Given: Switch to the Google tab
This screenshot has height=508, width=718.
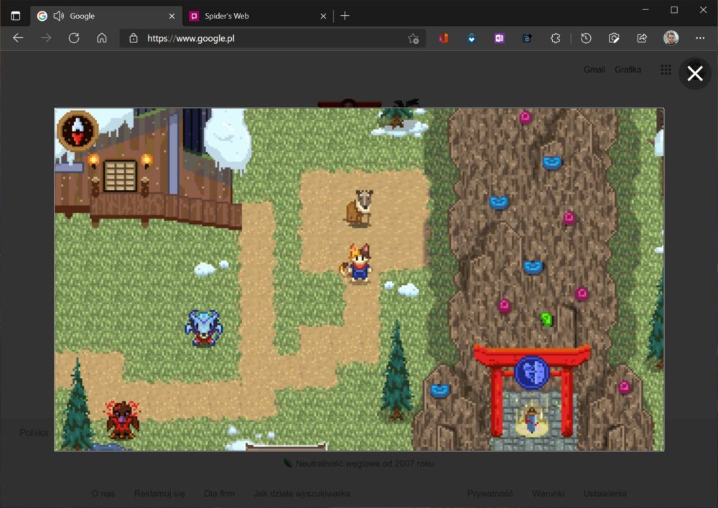Looking at the screenshot, I should (x=106, y=16).
